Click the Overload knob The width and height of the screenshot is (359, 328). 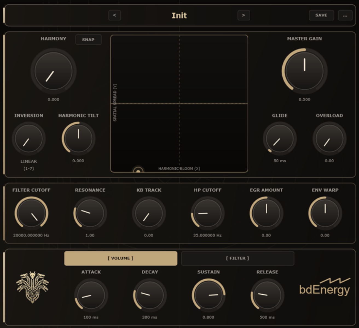tap(329, 139)
